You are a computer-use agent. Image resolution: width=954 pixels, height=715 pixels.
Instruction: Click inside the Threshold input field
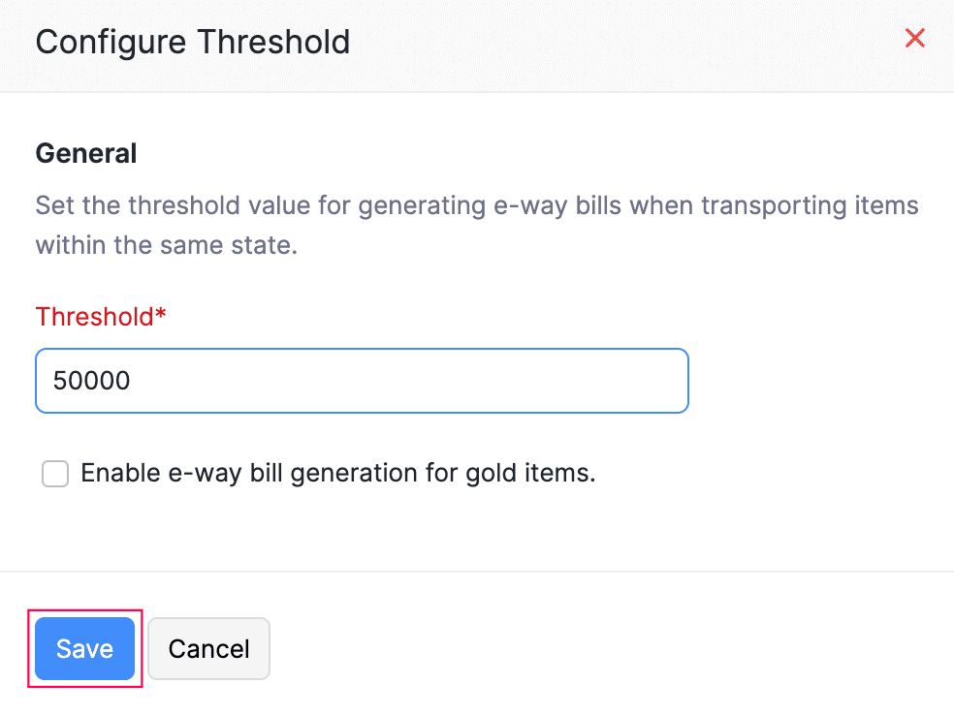(x=362, y=381)
